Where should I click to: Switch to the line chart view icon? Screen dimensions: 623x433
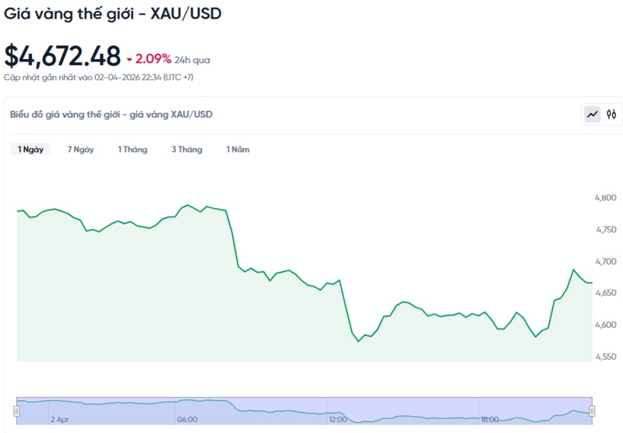pos(593,114)
